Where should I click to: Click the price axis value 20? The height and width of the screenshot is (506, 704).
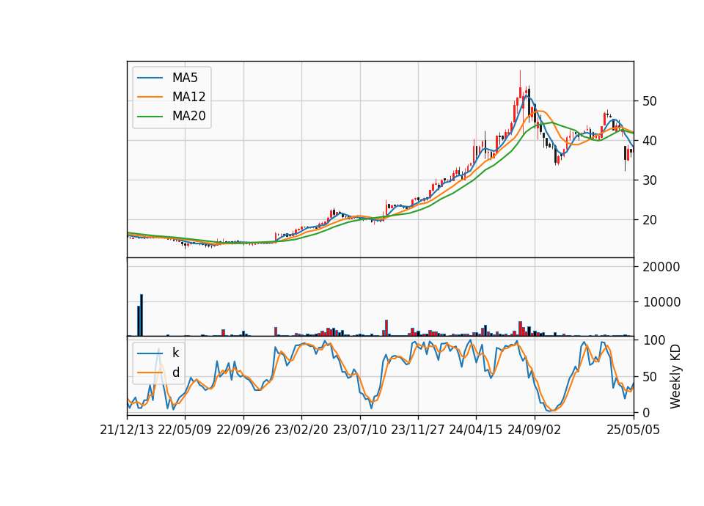[x=650, y=220]
